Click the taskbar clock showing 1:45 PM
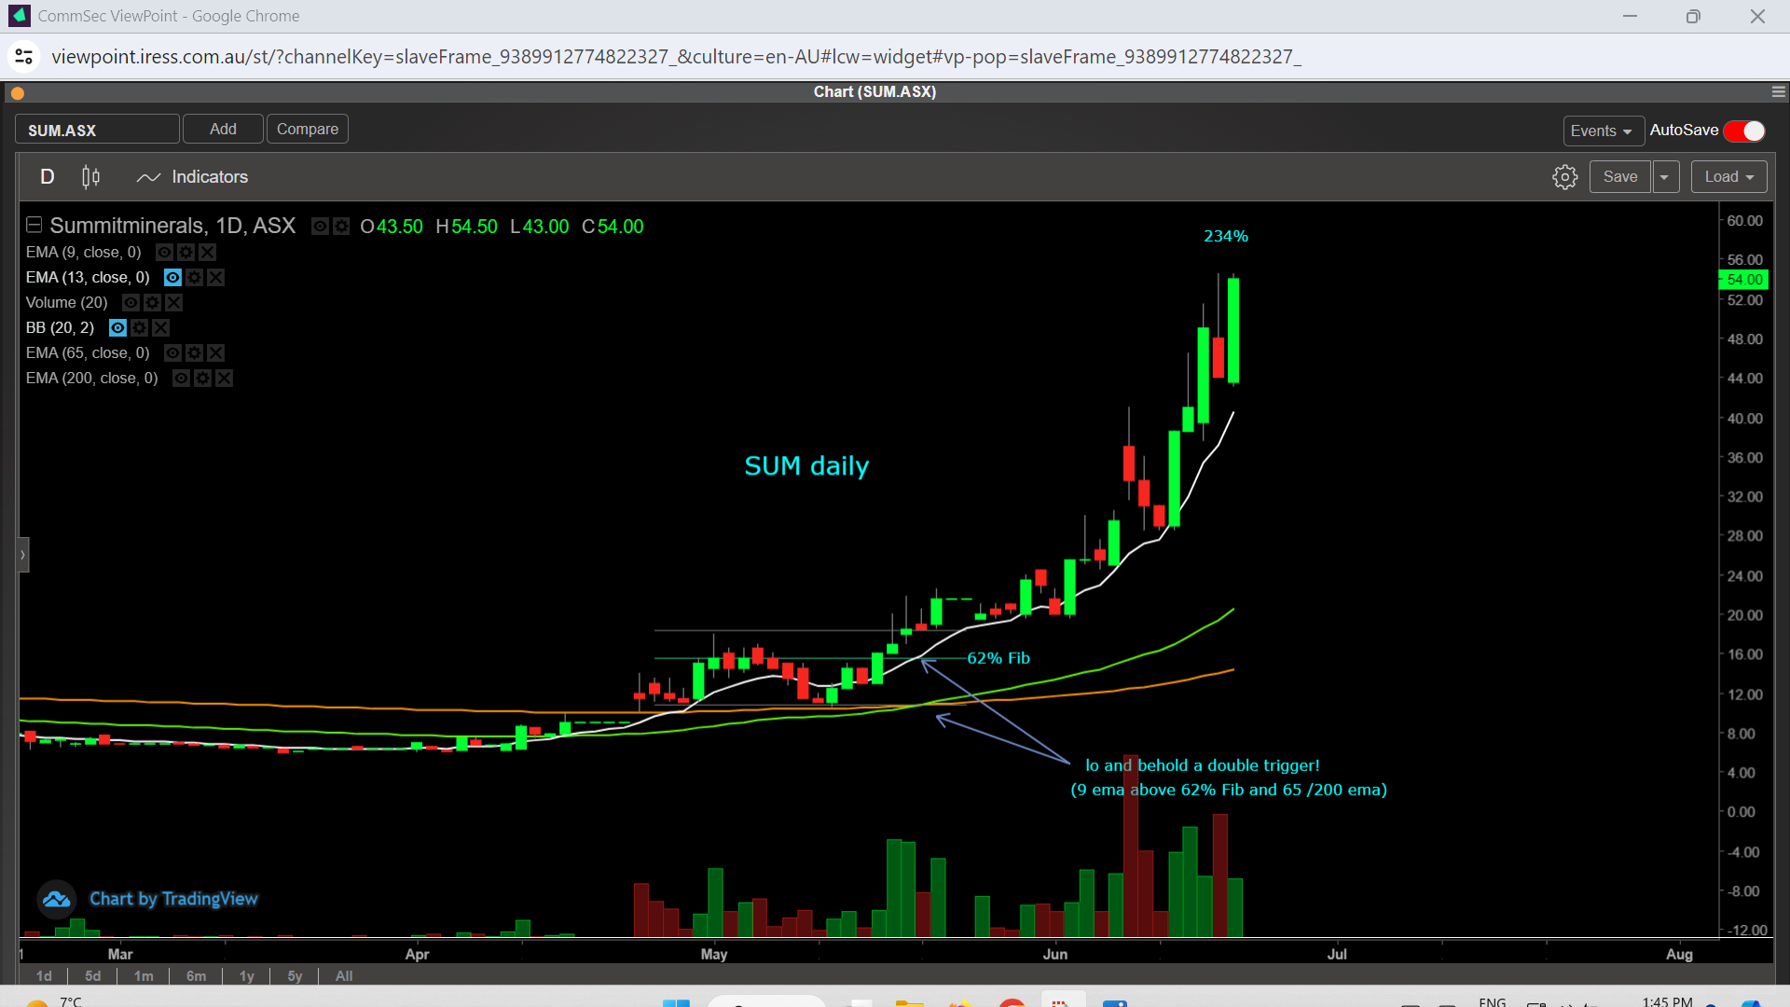Viewport: 1790px width, 1007px height. [1667, 1001]
